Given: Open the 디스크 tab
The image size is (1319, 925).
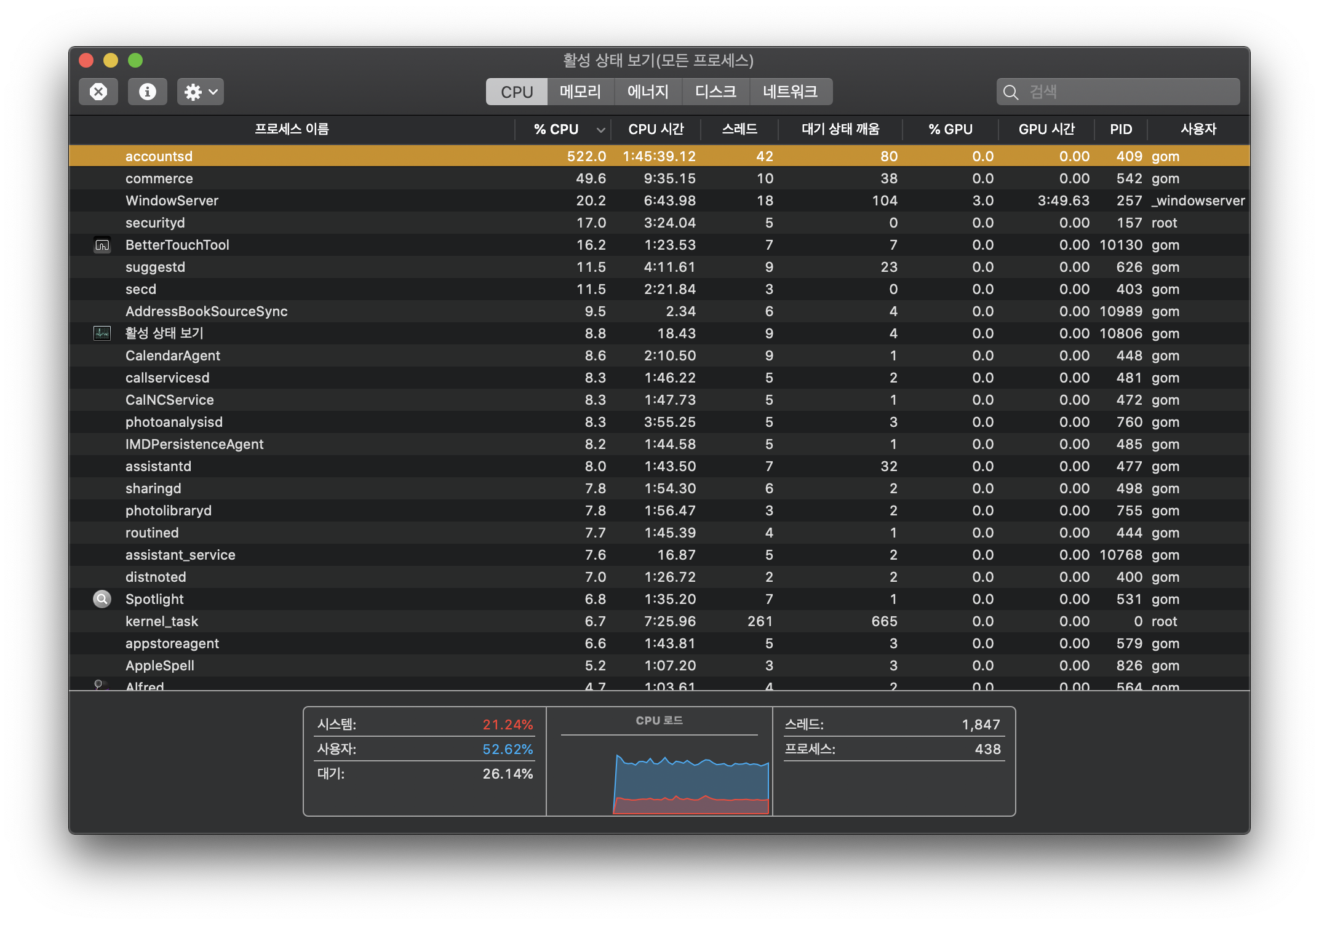Looking at the screenshot, I should pyautogui.click(x=715, y=92).
